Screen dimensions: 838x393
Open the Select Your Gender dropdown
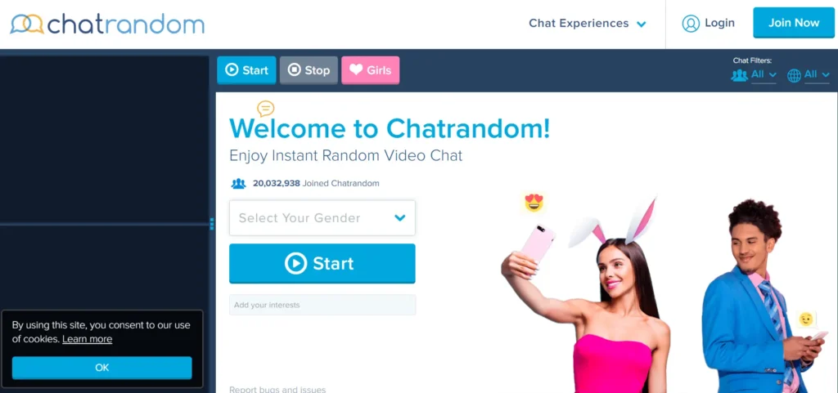pyautogui.click(x=322, y=217)
